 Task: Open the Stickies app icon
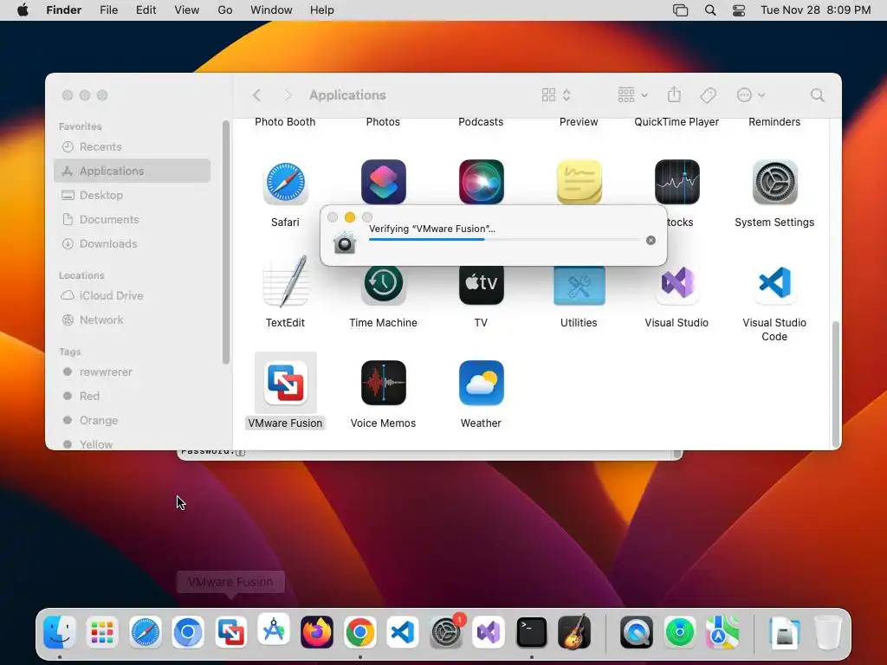tap(579, 182)
